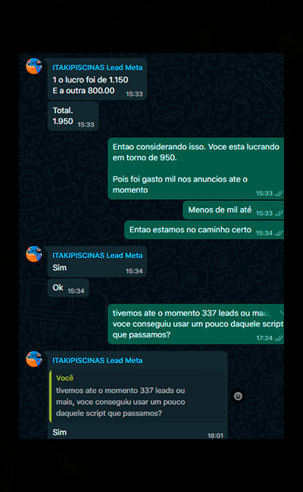Click the ITAKIPISCINAS Lead Meta name at top
Screen dimensions: 303x492
click(x=97, y=67)
